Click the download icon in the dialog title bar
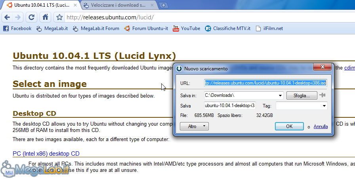The image size is (355, 179). point(179,69)
